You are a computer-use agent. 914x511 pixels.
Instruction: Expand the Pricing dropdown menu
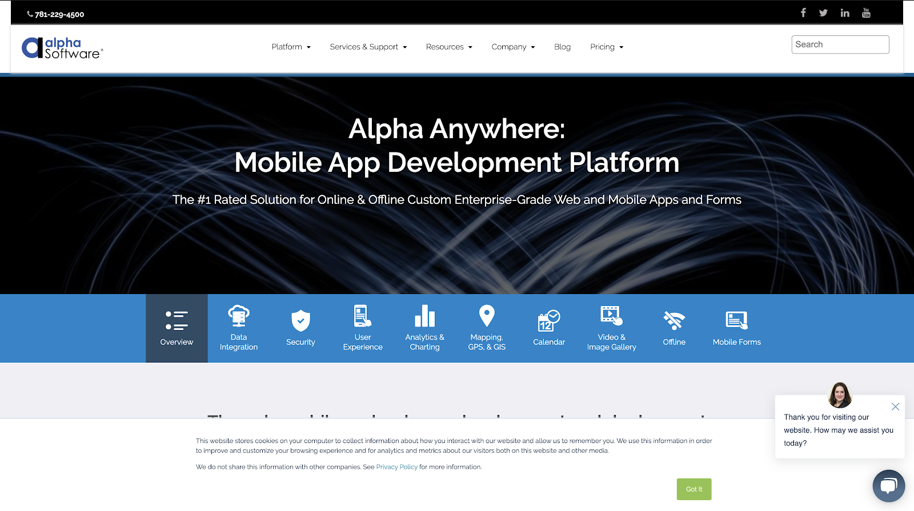[607, 47]
